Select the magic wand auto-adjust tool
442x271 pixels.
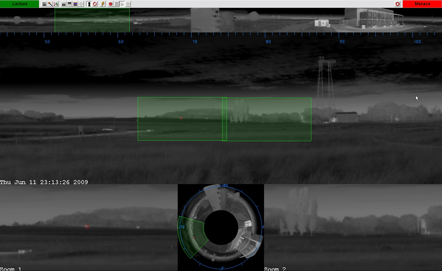[50, 4]
